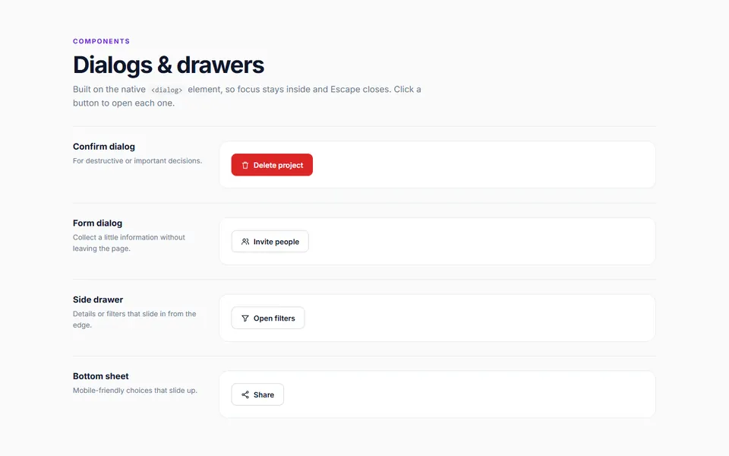
Task: Click the COMPONENTS label above the title
Action: (101, 41)
